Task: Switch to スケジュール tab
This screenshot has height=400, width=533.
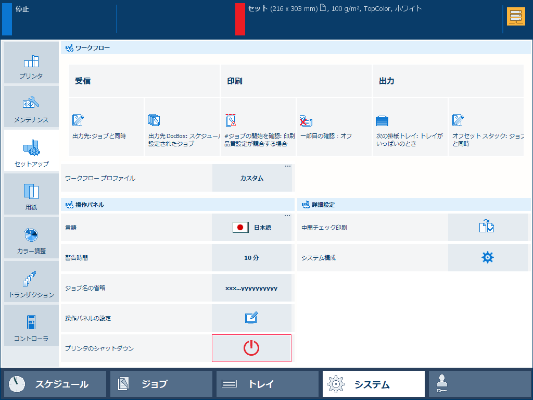Action: [55, 384]
